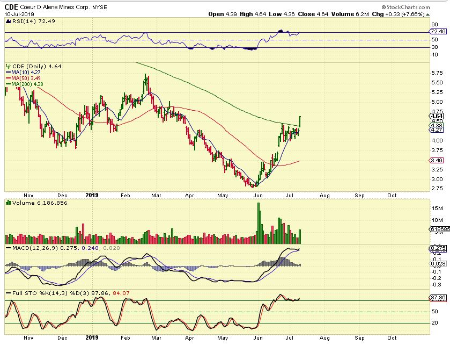Click the up-triangle icon after the Chg value
The width and height of the screenshot is (450, 345).
point(427,15)
